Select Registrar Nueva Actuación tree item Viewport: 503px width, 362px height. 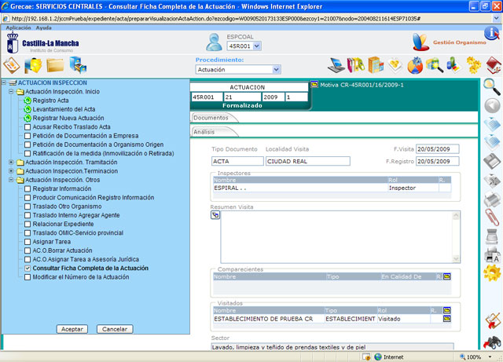coord(68,118)
